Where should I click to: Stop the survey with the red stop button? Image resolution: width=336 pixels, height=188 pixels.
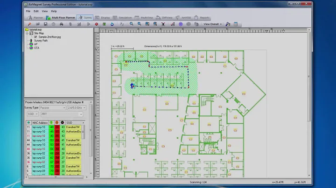click(x=97, y=24)
